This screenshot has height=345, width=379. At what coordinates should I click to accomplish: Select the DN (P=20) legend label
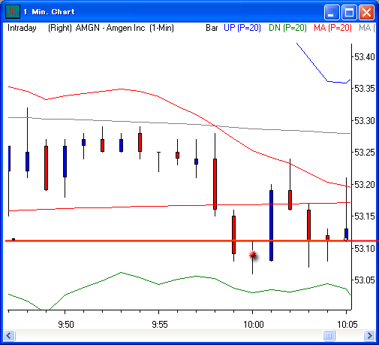coord(287,28)
